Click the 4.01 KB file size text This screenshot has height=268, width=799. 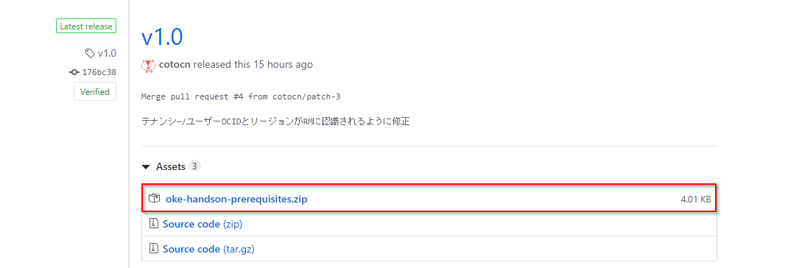pyautogui.click(x=696, y=200)
